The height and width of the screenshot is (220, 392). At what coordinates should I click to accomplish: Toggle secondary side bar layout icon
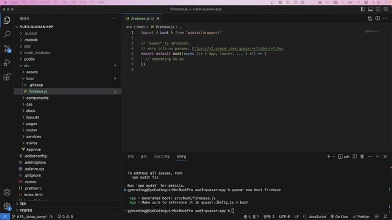coord(378,9)
